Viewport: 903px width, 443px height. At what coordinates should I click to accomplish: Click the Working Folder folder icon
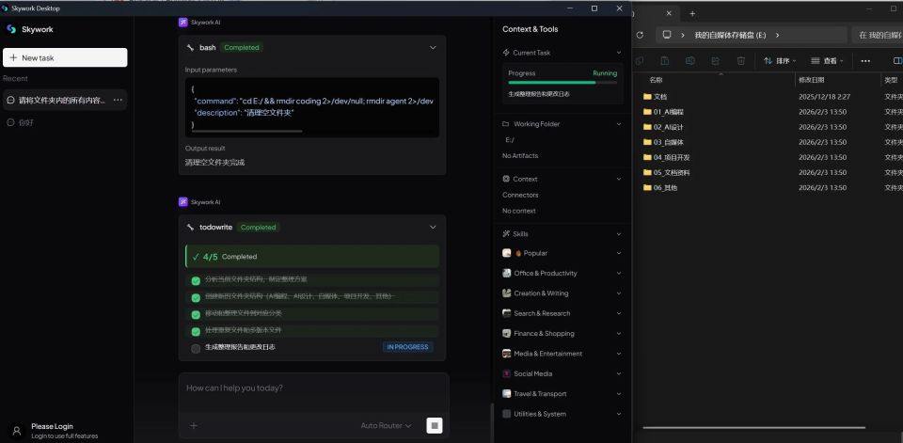pos(506,124)
